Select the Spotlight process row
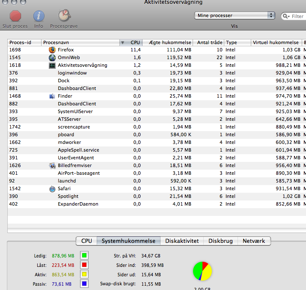Image resolution: width=306 pixels, height=290 pixels. click(x=157, y=197)
